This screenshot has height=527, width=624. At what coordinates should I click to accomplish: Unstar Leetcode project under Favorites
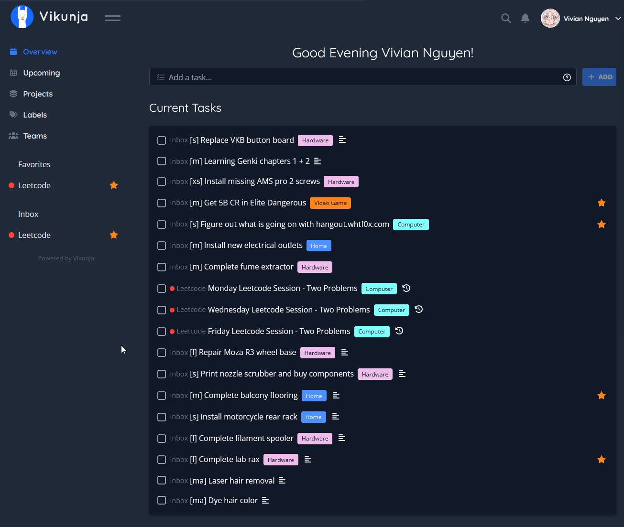click(x=114, y=185)
